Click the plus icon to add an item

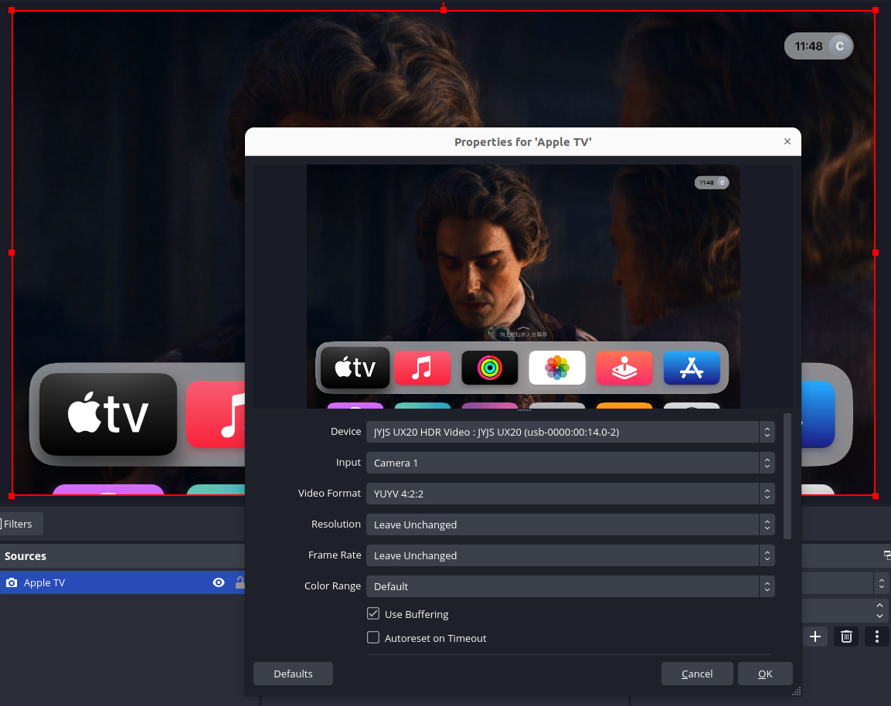click(x=814, y=636)
